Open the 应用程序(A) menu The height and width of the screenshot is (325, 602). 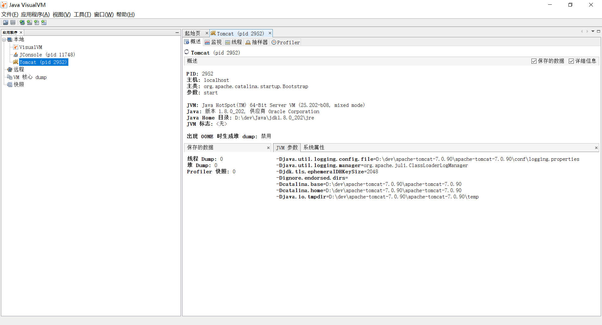pos(35,14)
